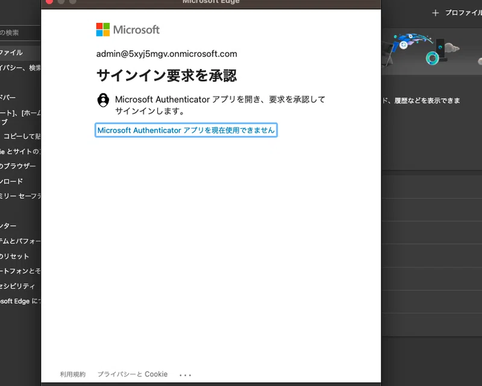Open the About Microsoft Edge item
Viewport: 482px width, 386px height.
coord(20,301)
